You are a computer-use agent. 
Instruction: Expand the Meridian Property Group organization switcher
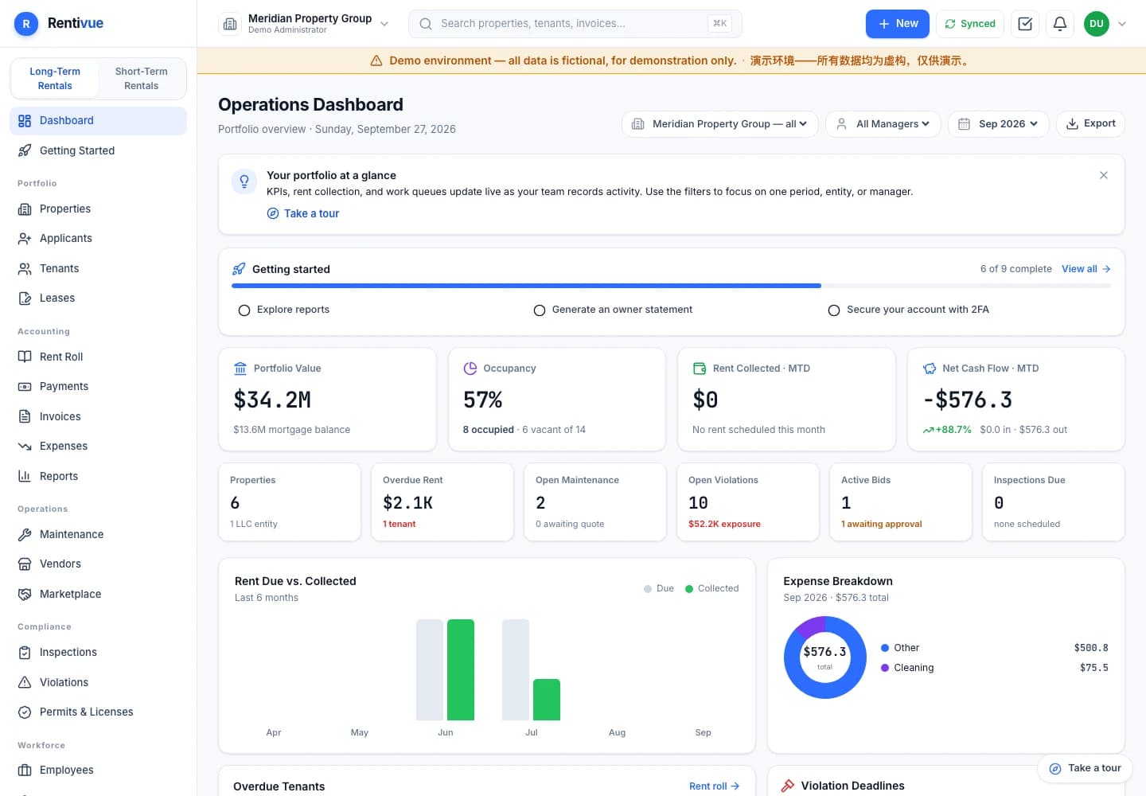pyautogui.click(x=306, y=24)
